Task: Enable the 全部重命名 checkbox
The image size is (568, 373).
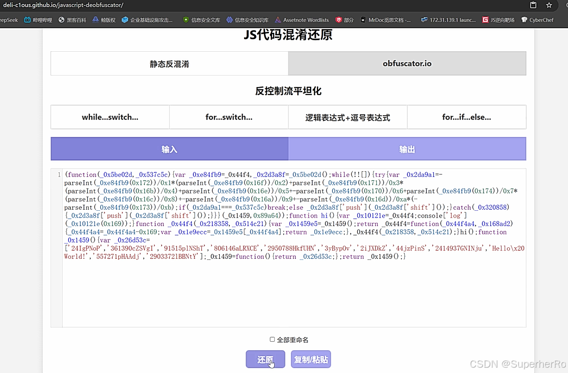Action: click(x=272, y=339)
